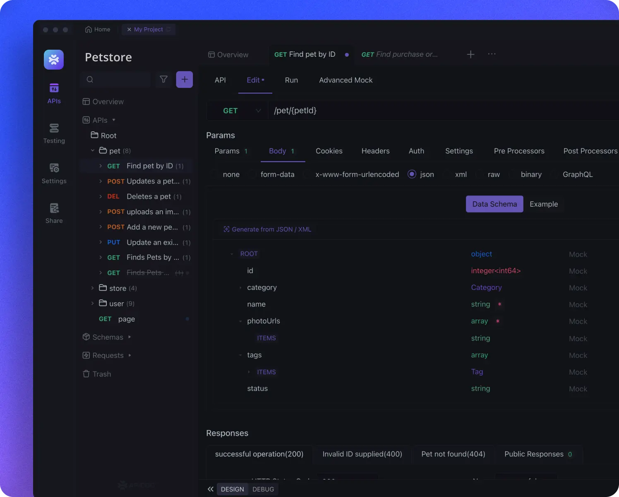Click the purple plus add button
Viewport: 619px width, 497px height.
[x=185, y=79]
